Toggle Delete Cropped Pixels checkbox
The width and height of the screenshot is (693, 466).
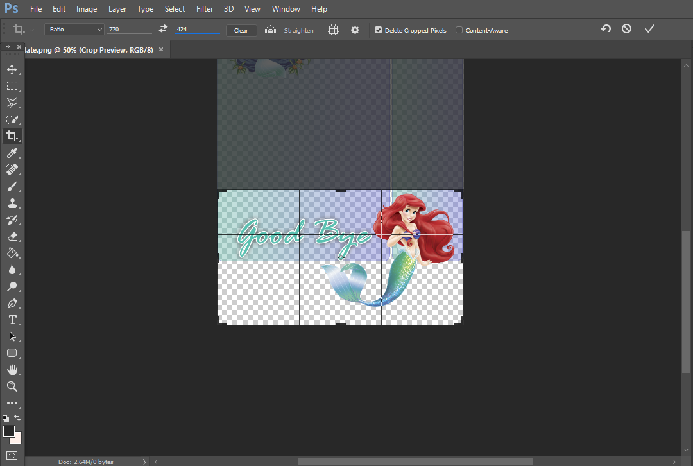point(379,30)
